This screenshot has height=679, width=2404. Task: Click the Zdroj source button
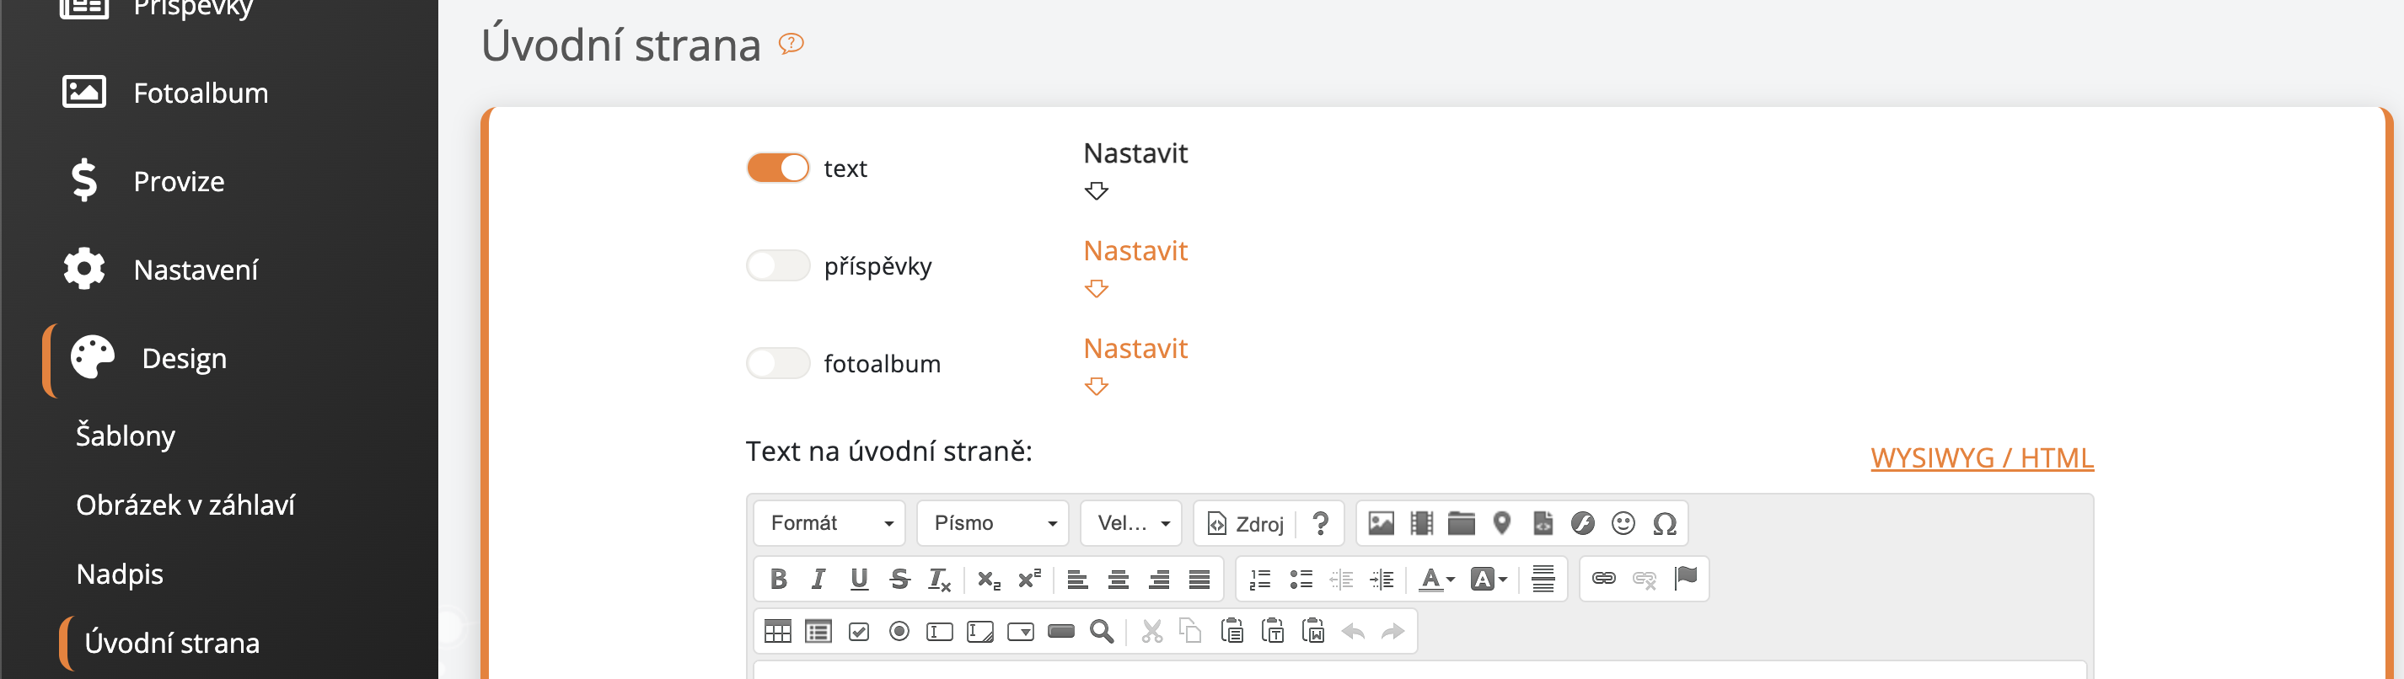[1246, 523]
